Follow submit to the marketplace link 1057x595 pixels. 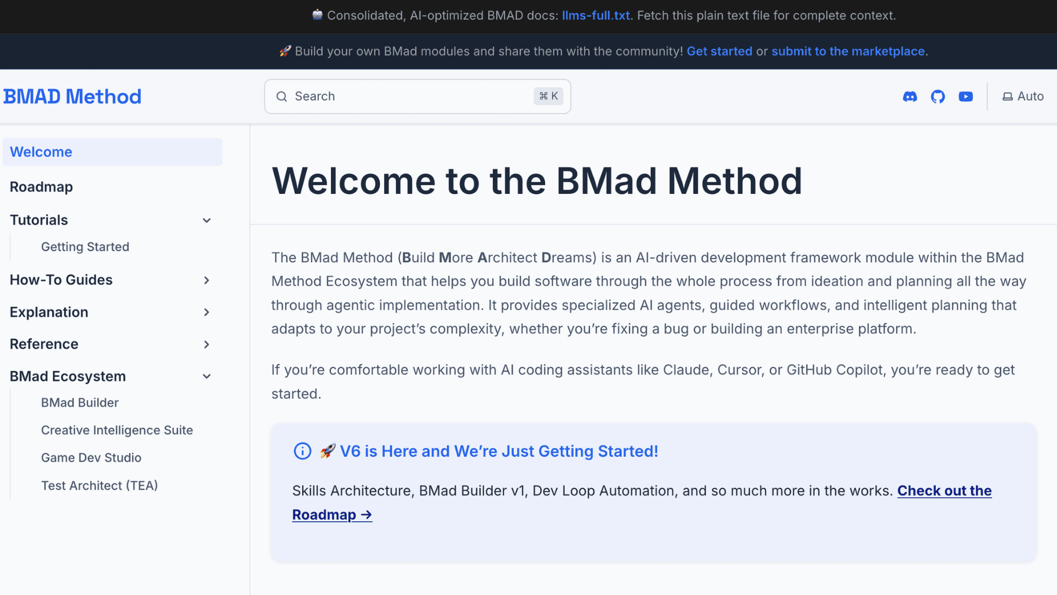848,51
